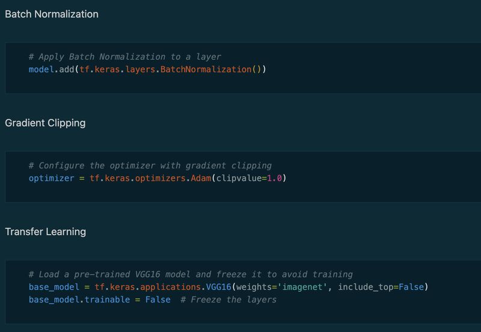
Task: Click the 'optimizer' variable name
Action: 51,178
